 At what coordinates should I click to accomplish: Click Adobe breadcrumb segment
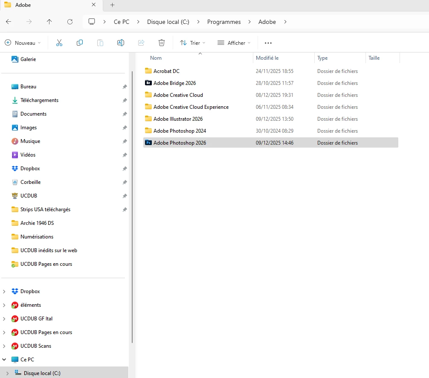pos(267,22)
